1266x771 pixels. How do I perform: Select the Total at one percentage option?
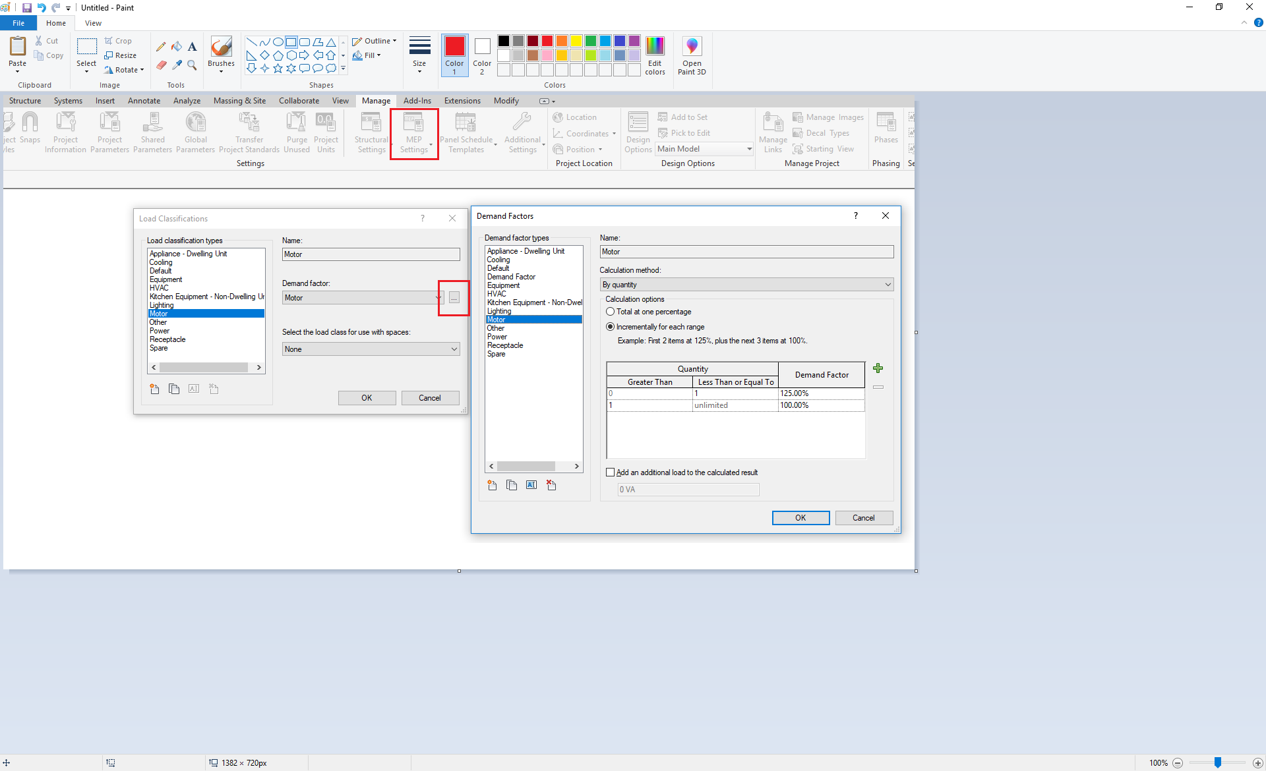tap(611, 312)
